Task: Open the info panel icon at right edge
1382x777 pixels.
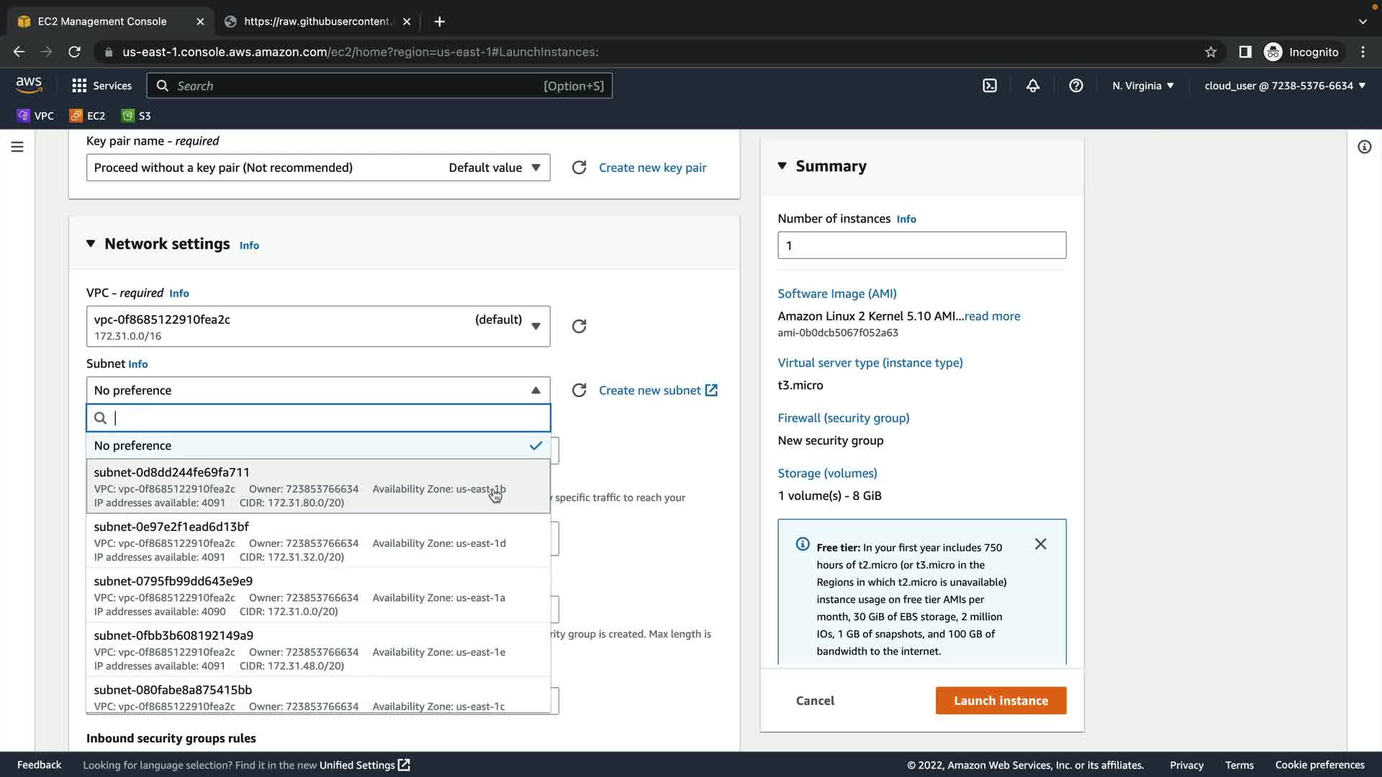Action: 1364,147
